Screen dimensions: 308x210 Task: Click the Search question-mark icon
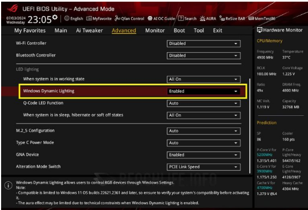tap(181, 18)
